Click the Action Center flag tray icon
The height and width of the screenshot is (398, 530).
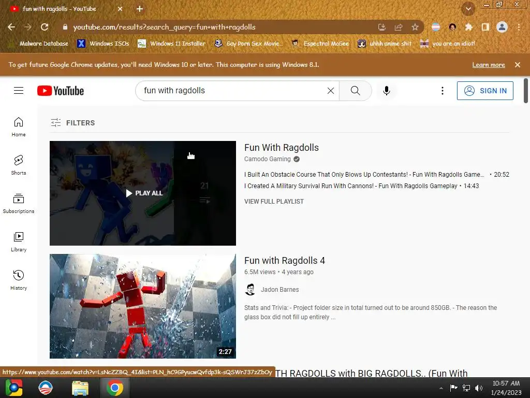(453, 388)
